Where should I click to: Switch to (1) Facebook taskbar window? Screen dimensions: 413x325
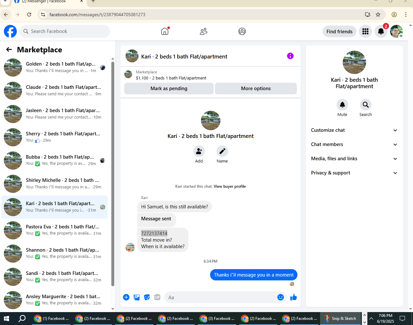coord(52,318)
